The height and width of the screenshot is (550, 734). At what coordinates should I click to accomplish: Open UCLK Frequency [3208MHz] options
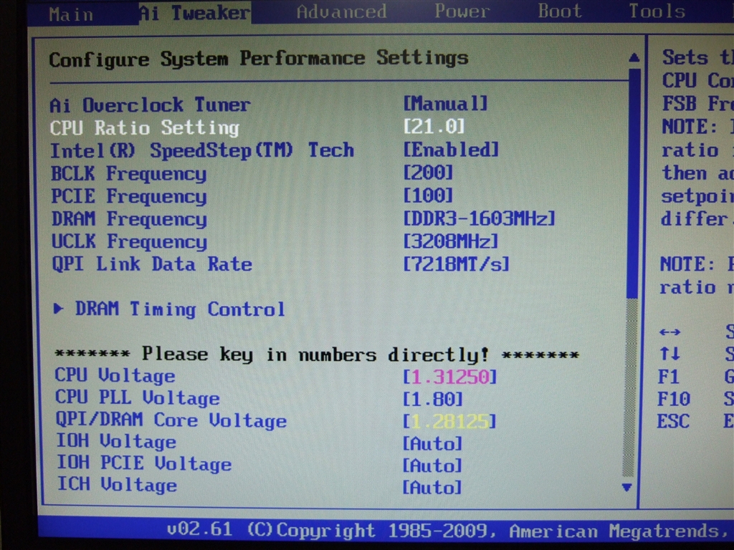coord(450,241)
